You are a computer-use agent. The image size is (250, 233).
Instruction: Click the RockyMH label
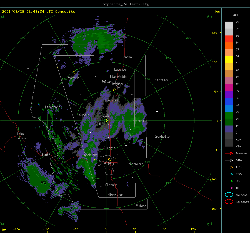[73, 78]
